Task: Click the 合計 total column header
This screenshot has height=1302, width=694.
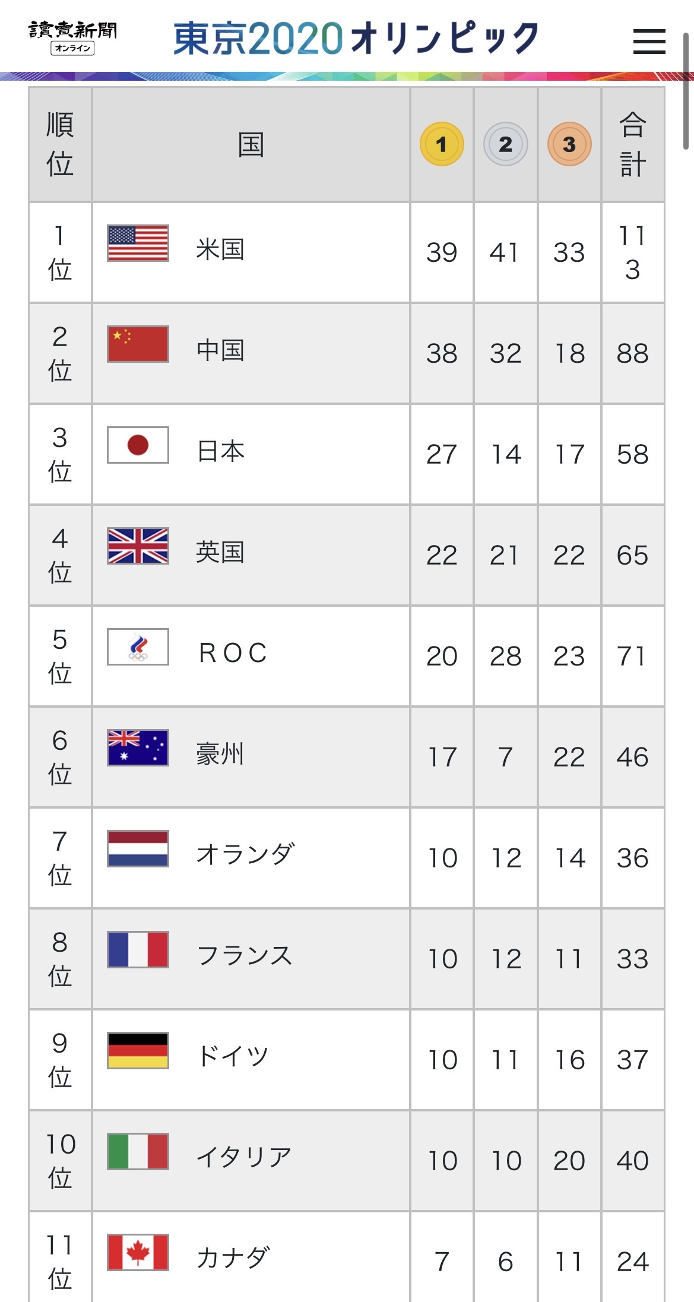Action: [x=633, y=144]
